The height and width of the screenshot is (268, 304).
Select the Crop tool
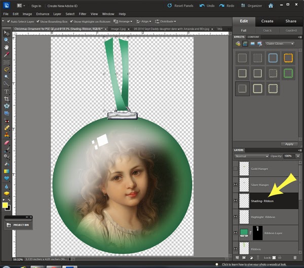tap(6, 98)
